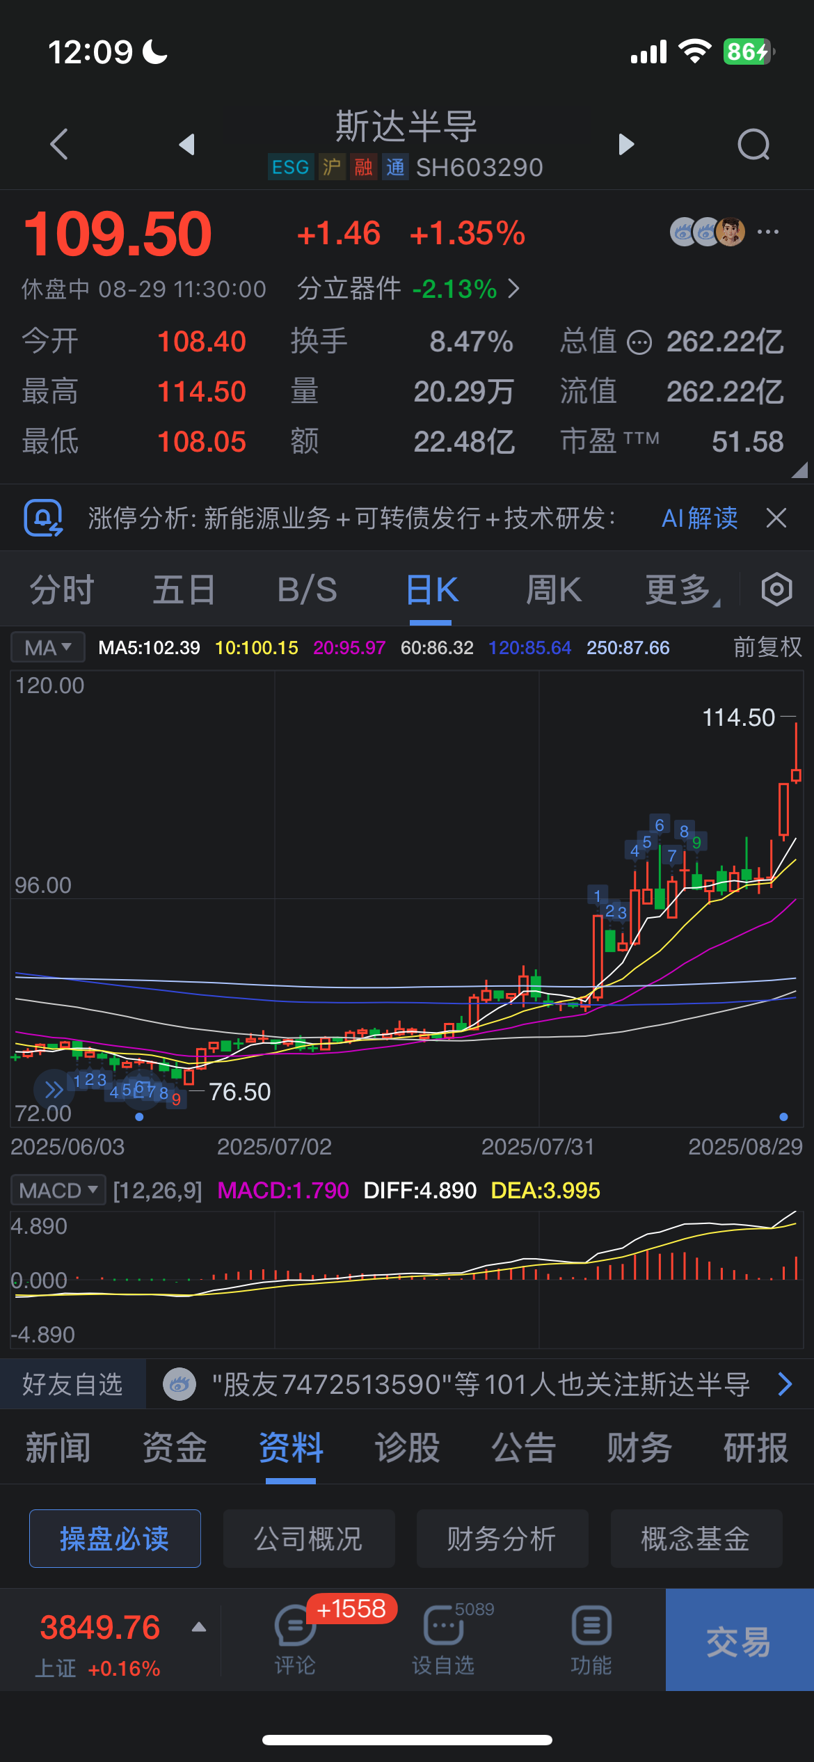Tap the 交易 trade button
The height and width of the screenshot is (1762, 814).
pos(740,1640)
